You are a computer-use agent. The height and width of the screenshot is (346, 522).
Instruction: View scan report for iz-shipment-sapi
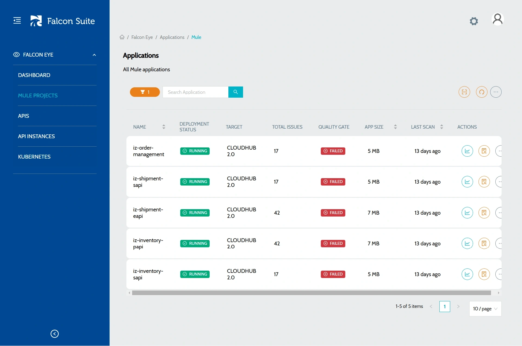[x=484, y=182]
